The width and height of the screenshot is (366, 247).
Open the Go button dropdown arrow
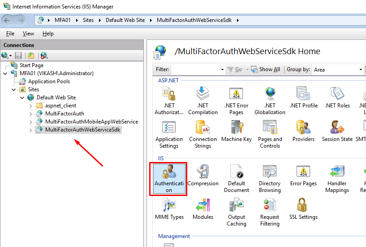click(247, 69)
